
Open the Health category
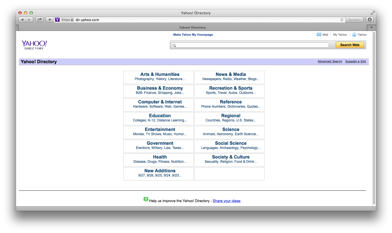tap(160, 157)
